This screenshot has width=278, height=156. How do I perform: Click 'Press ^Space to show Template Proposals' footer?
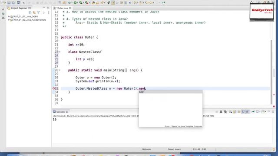(x=183, y=126)
